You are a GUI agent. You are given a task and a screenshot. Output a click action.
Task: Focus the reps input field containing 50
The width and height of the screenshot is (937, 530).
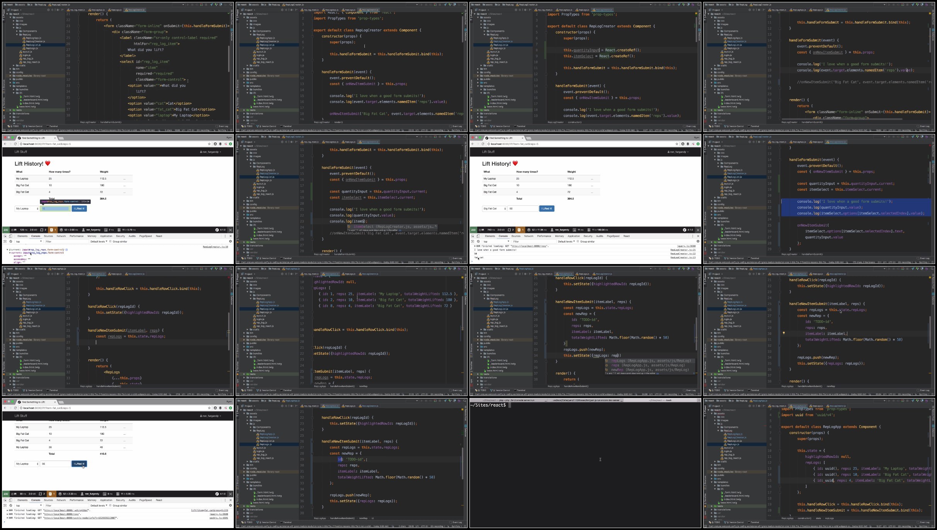coord(523,208)
